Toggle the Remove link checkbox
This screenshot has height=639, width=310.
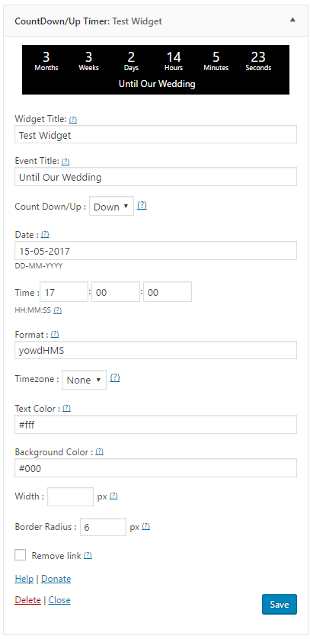point(21,555)
